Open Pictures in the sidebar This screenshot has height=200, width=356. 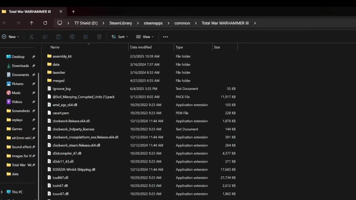click(18, 84)
